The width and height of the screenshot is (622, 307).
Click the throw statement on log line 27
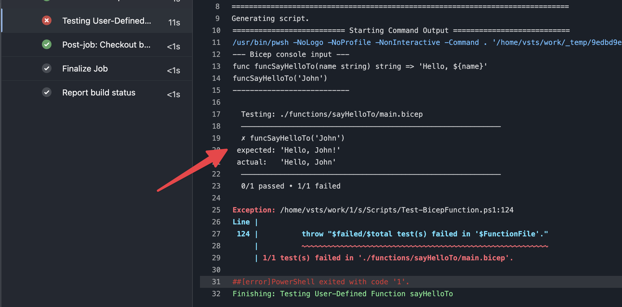425,234
